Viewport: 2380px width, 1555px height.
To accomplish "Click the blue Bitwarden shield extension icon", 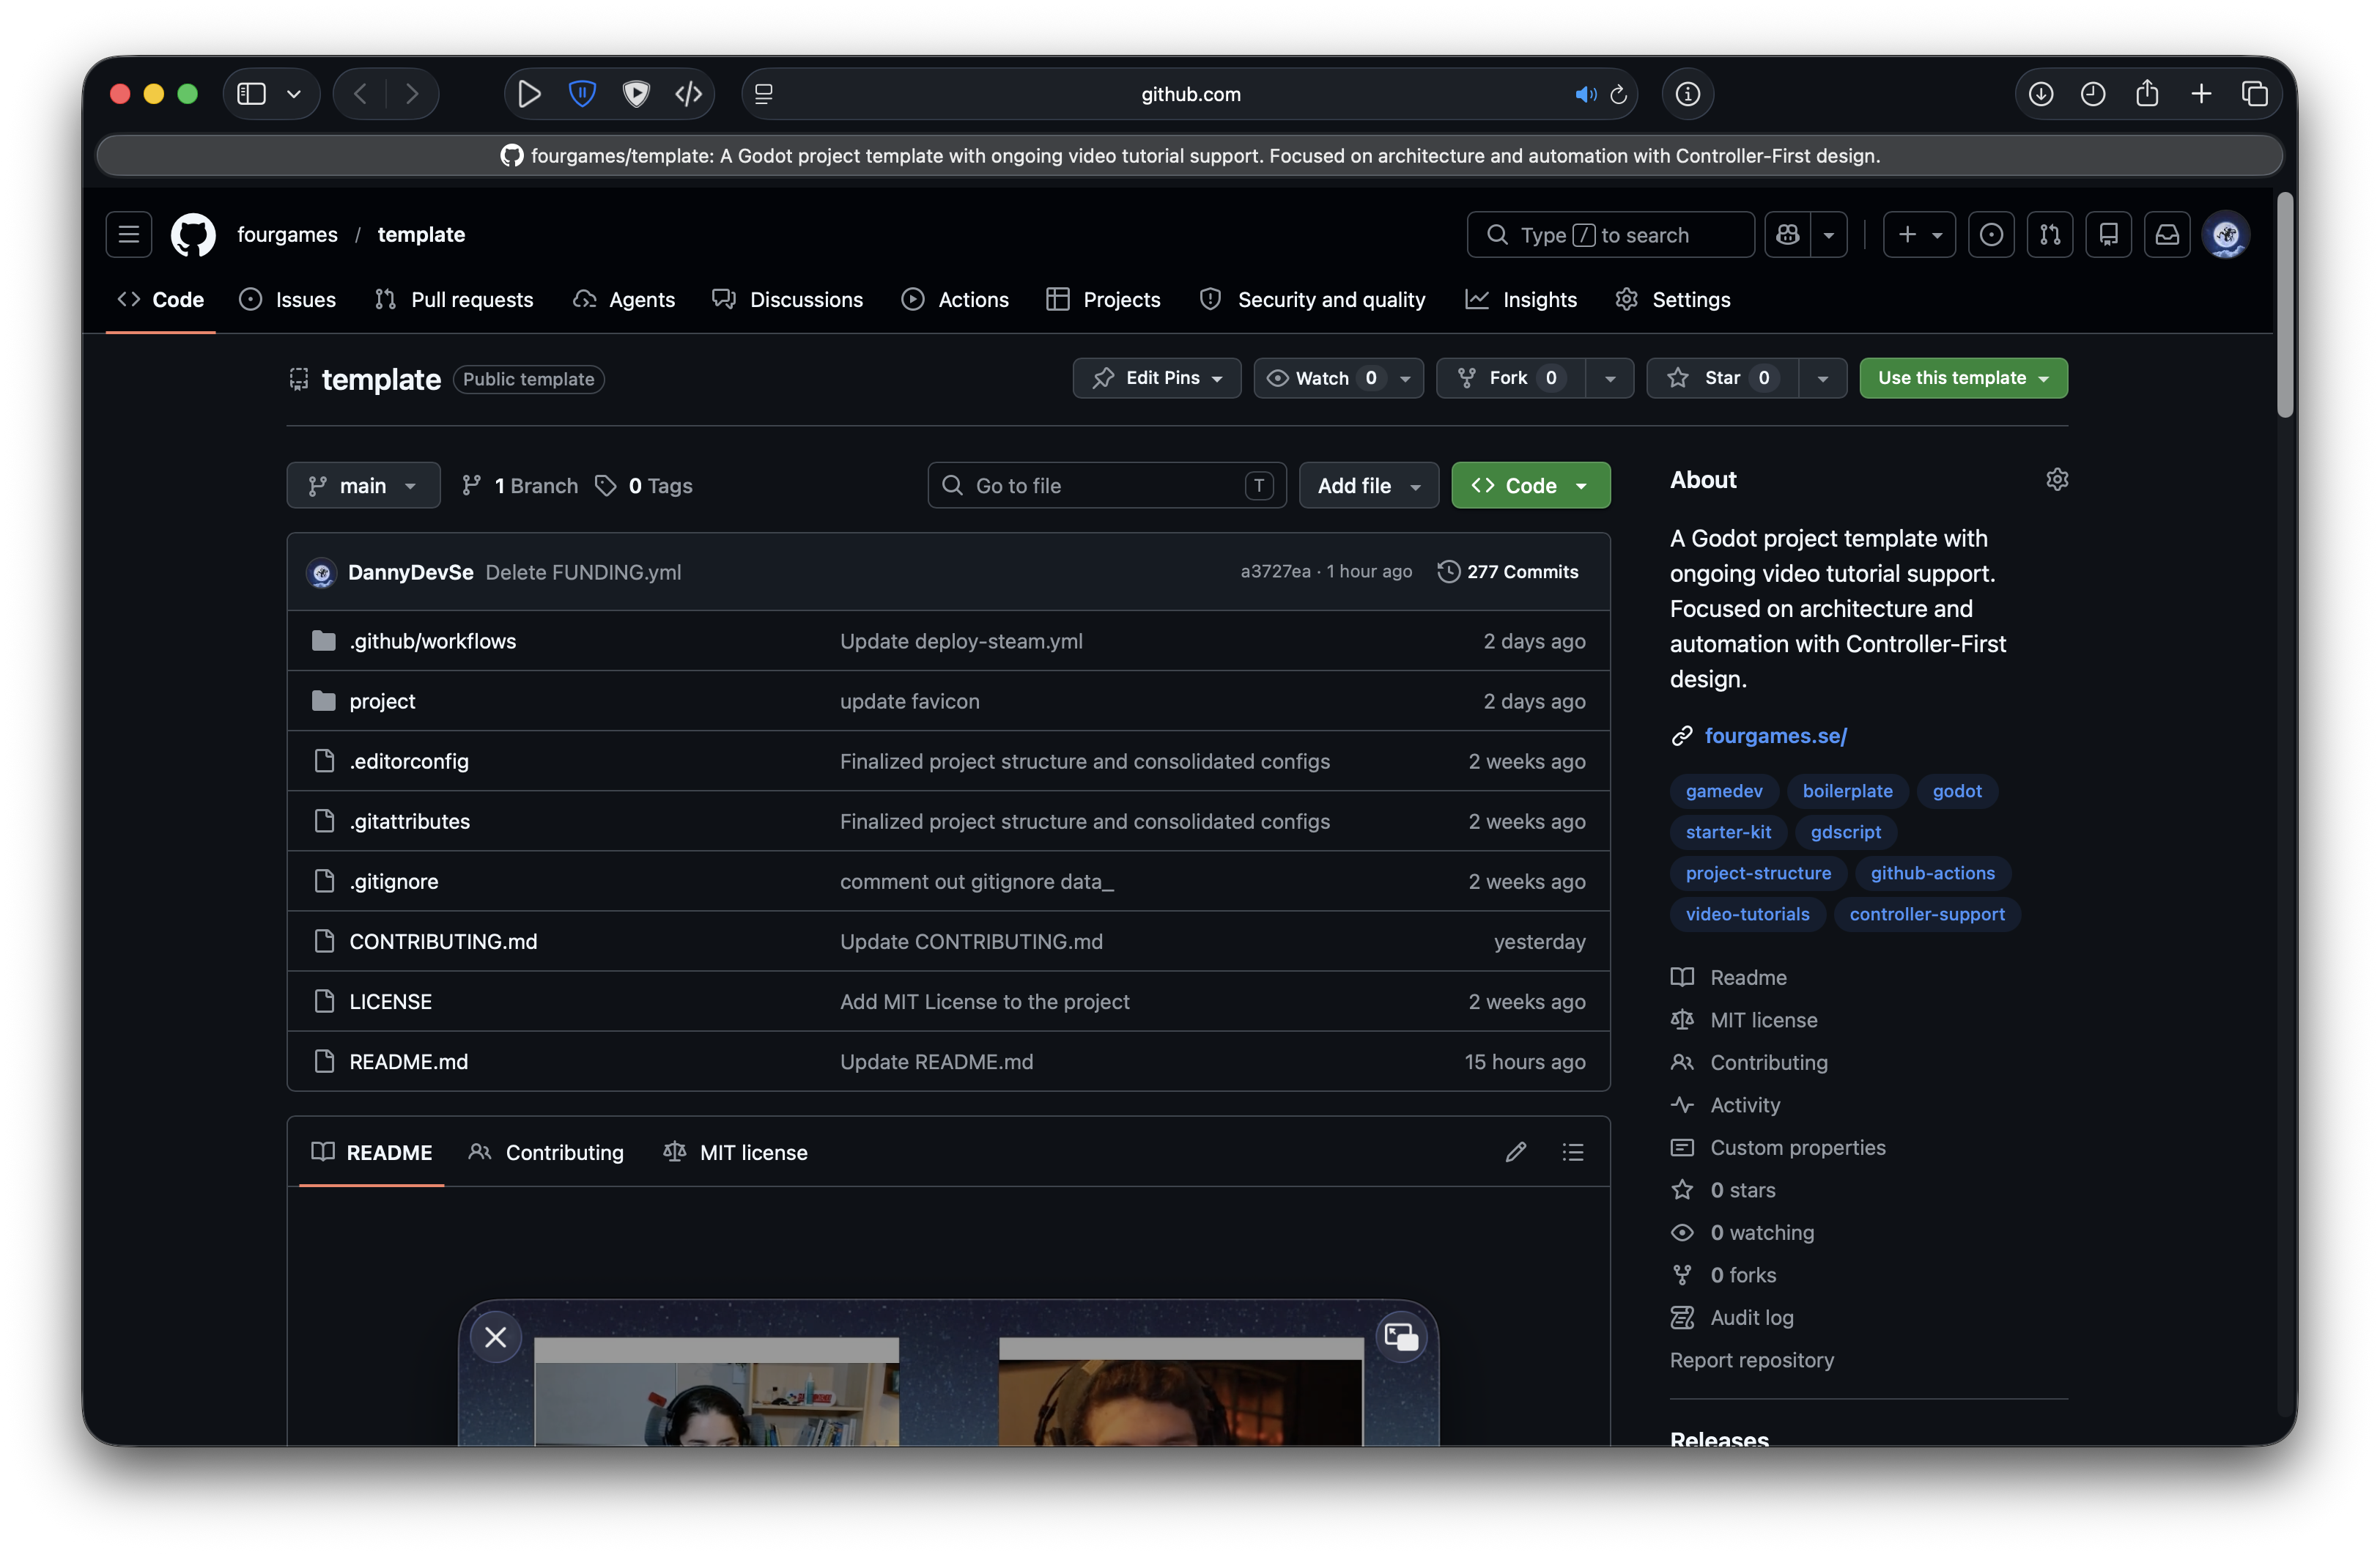I will tap(582, 94).
